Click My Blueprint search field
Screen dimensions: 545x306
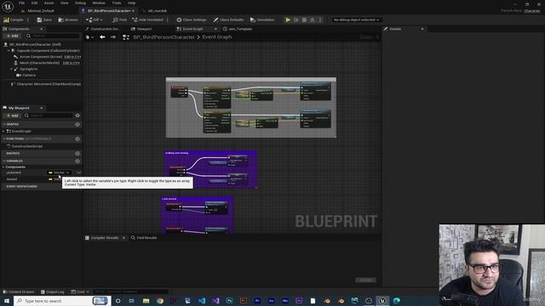pyautogui.click(x=49, y=116)
